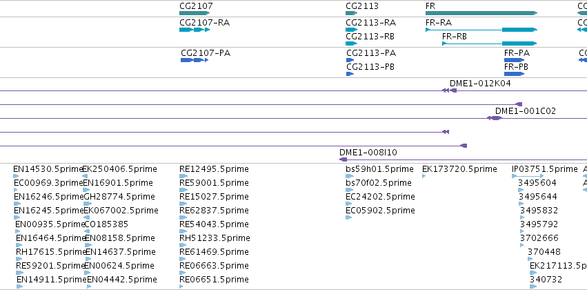Select the FR-RA transcript label

(x=439, y=23)
